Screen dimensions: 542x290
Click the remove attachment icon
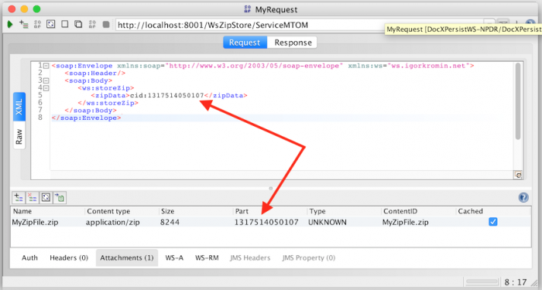coord(33,197)
